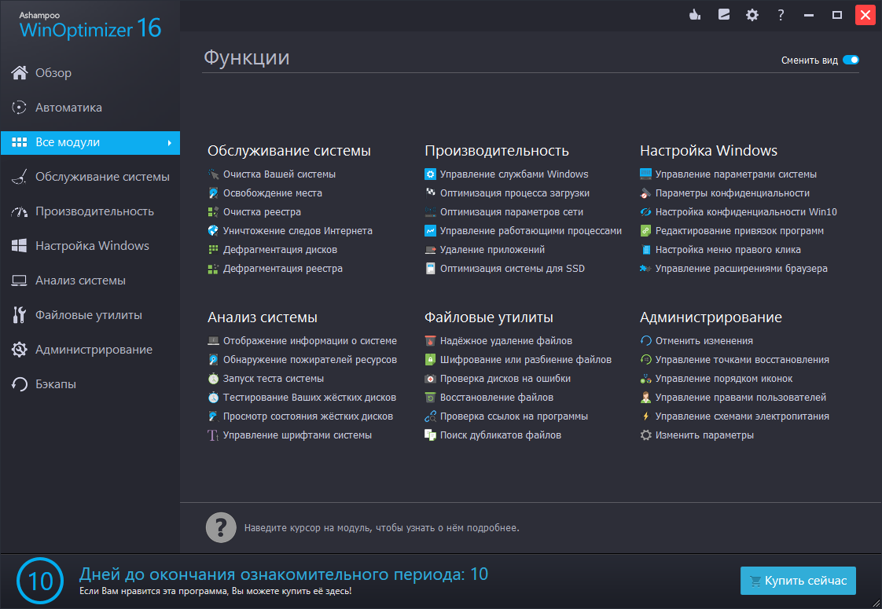
Task: Click the Настройка Windows logo icon in sidebar
Action: point(19,246)
